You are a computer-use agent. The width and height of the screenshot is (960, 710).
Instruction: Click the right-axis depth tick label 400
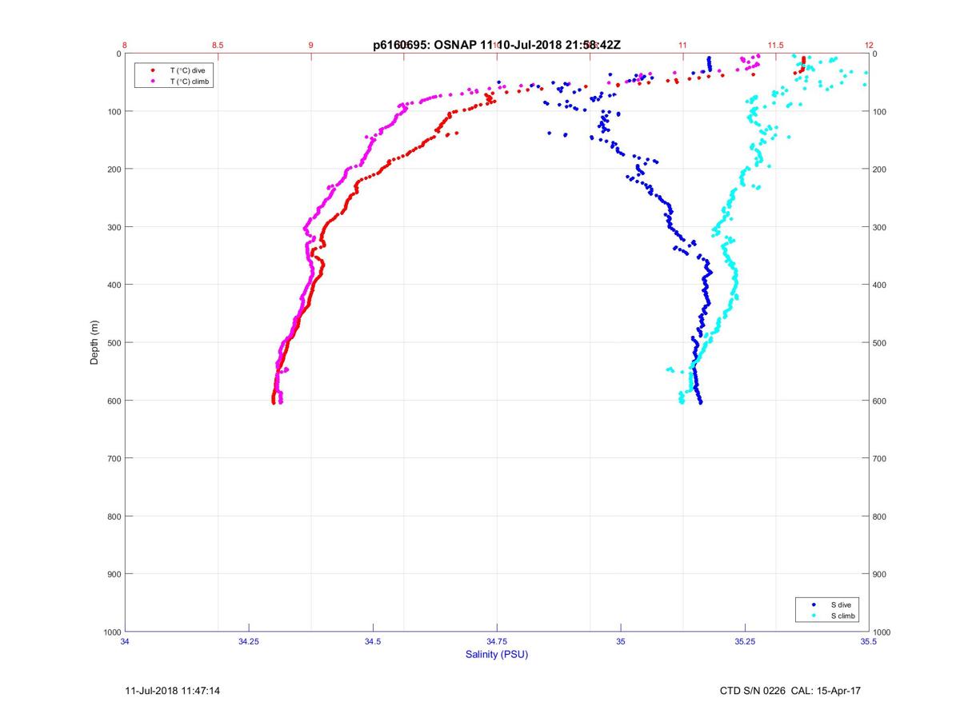point(880,285)
